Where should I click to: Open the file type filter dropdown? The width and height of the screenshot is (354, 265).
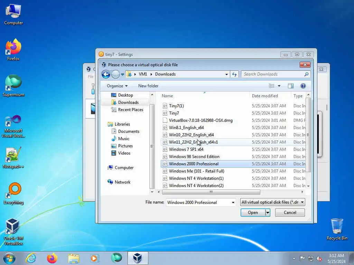click(273, 202)
